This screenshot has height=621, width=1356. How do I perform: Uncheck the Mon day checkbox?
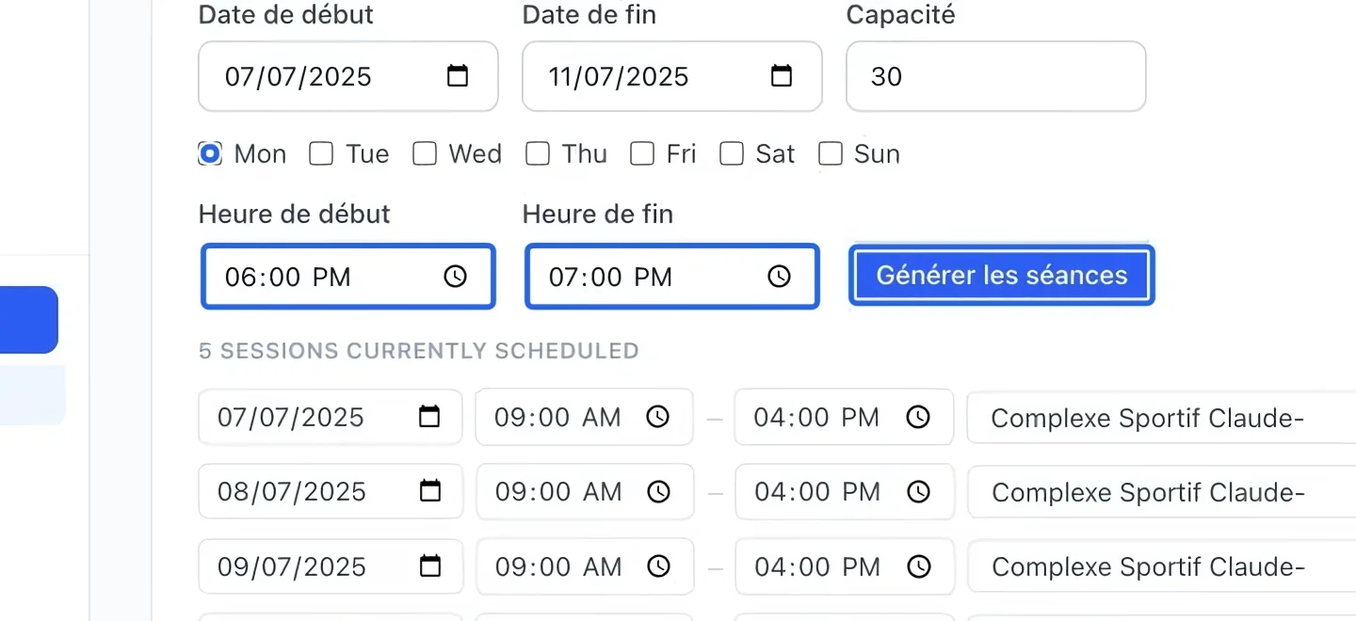[x=210, y=153]
